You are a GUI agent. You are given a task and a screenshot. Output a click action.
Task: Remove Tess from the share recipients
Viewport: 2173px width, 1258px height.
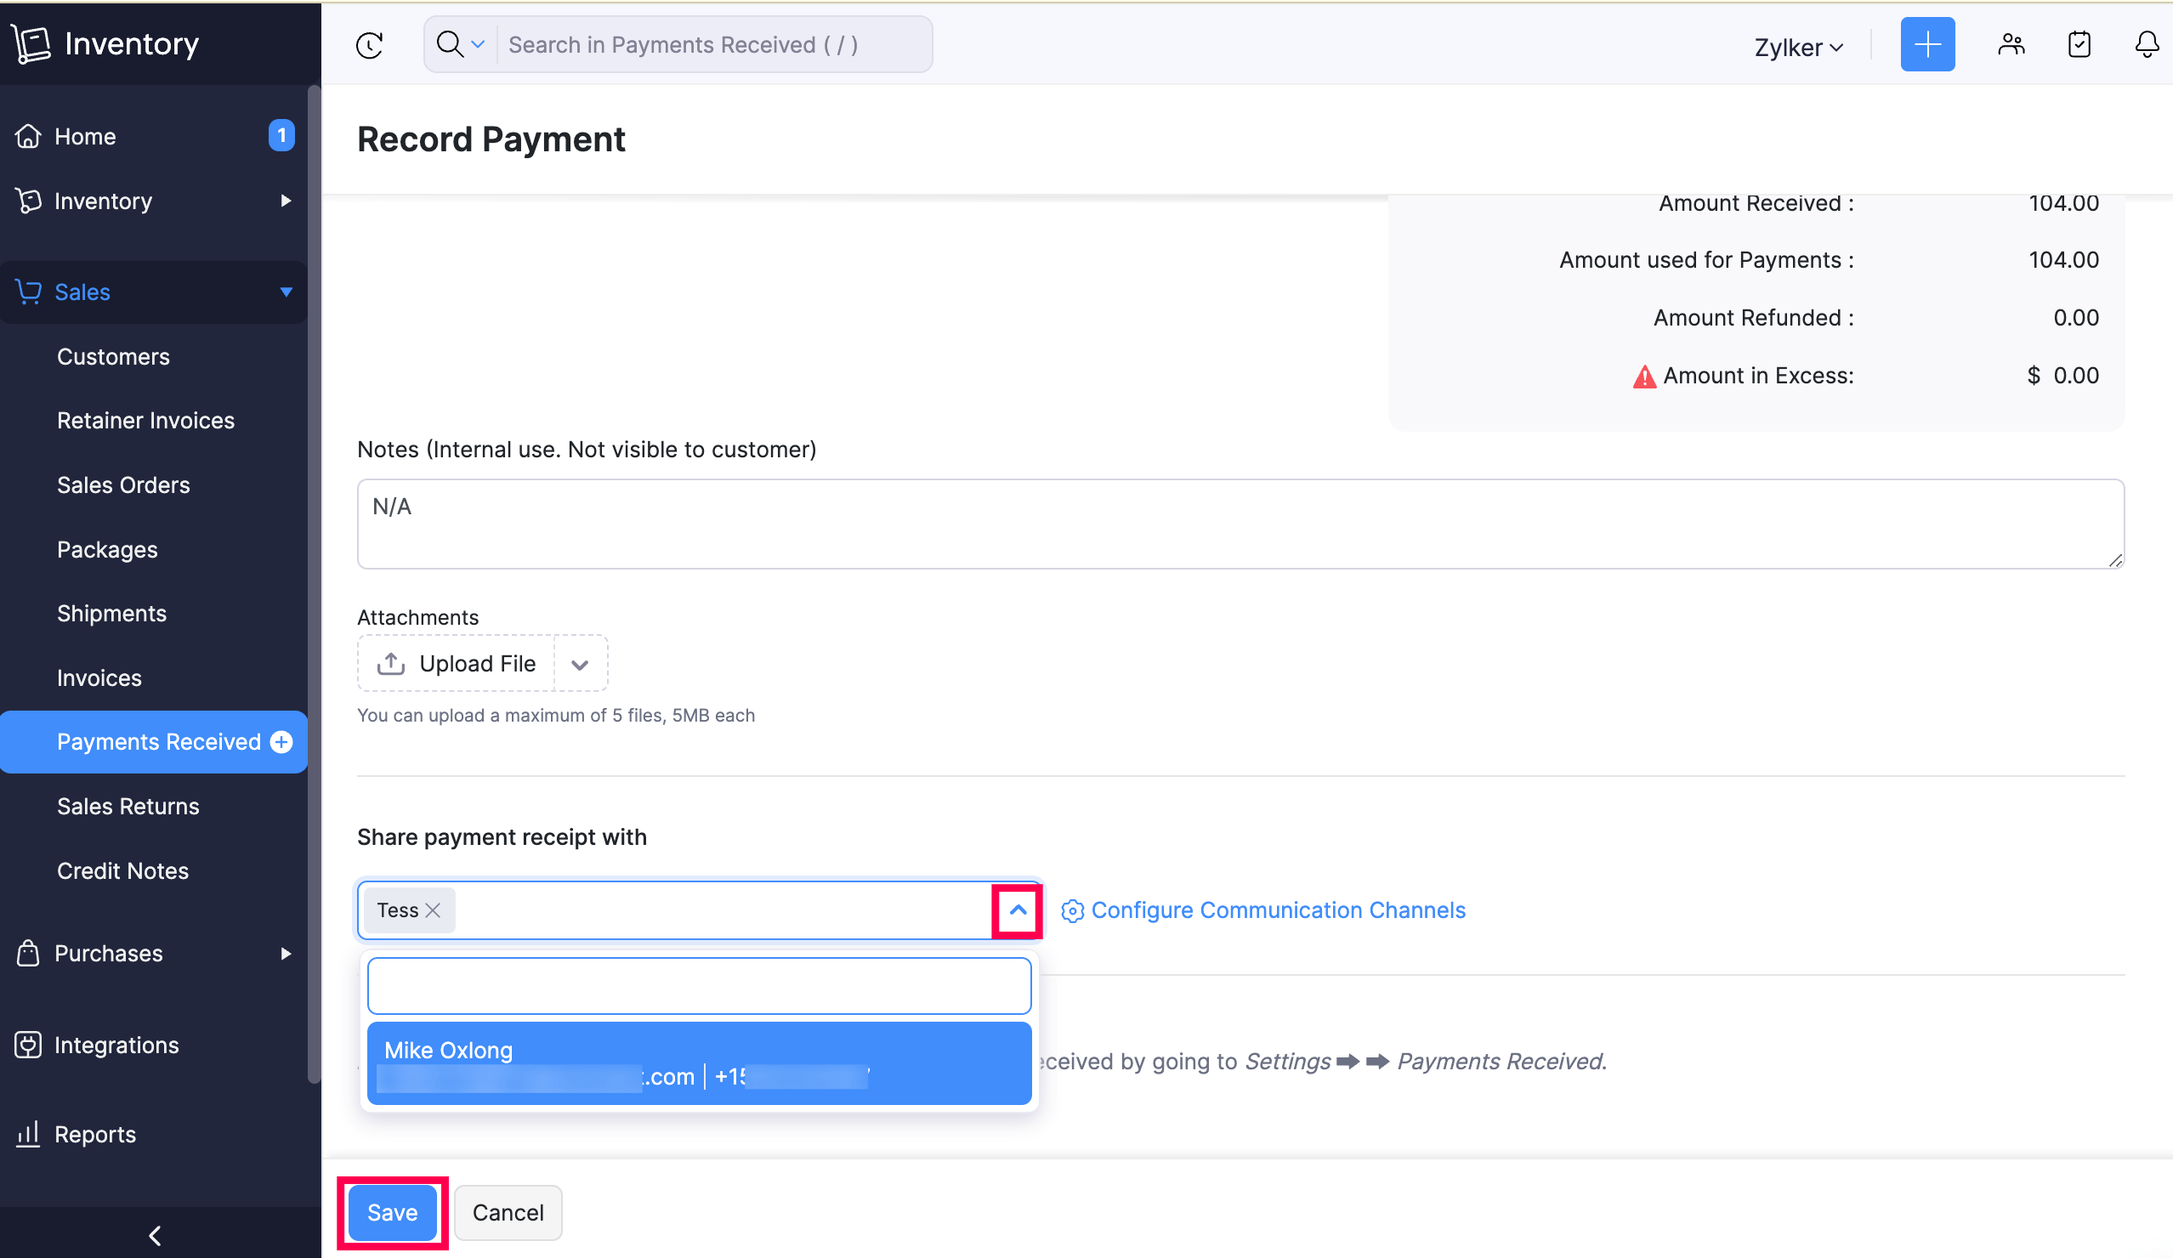tap(434, 909)
